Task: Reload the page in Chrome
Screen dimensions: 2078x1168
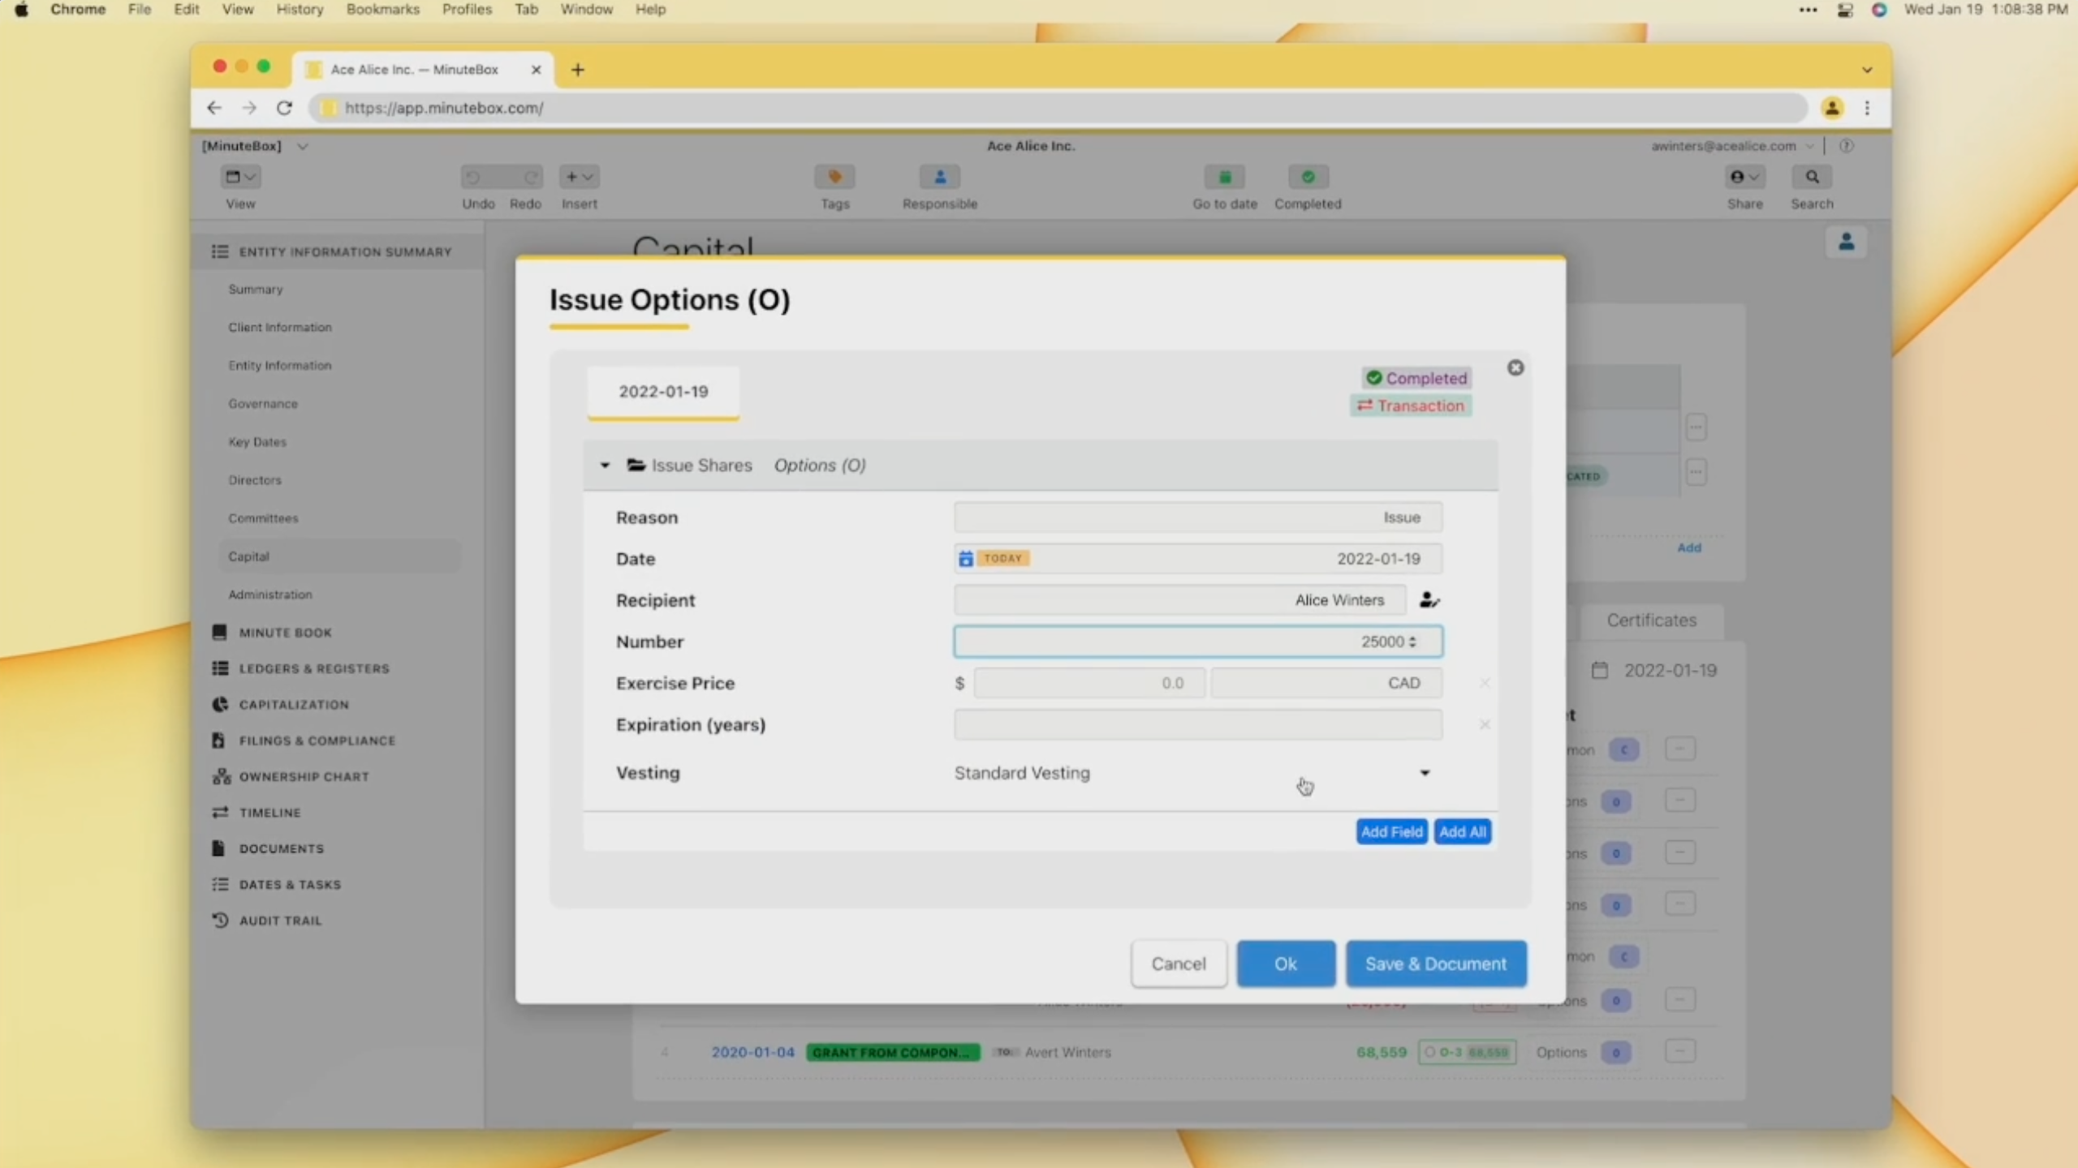Action: click(x=284, y=108)
